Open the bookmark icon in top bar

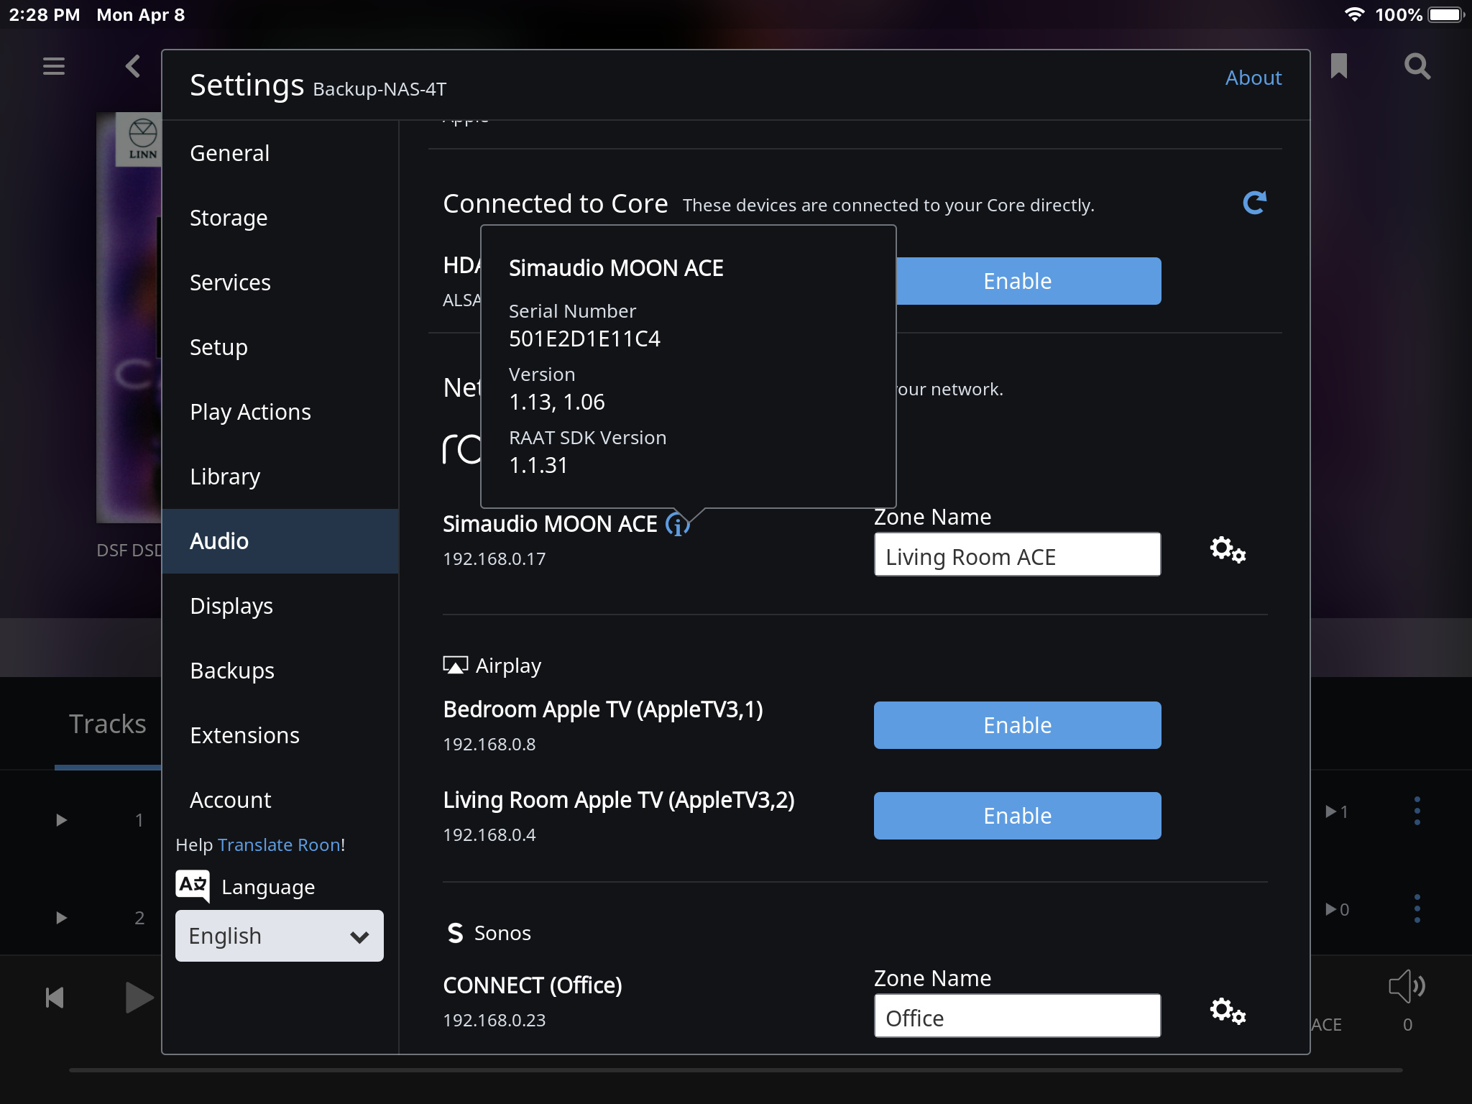[x=1338, y=66]
